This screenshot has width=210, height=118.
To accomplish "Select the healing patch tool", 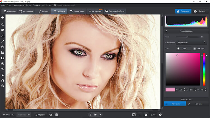I will [3, 30].
